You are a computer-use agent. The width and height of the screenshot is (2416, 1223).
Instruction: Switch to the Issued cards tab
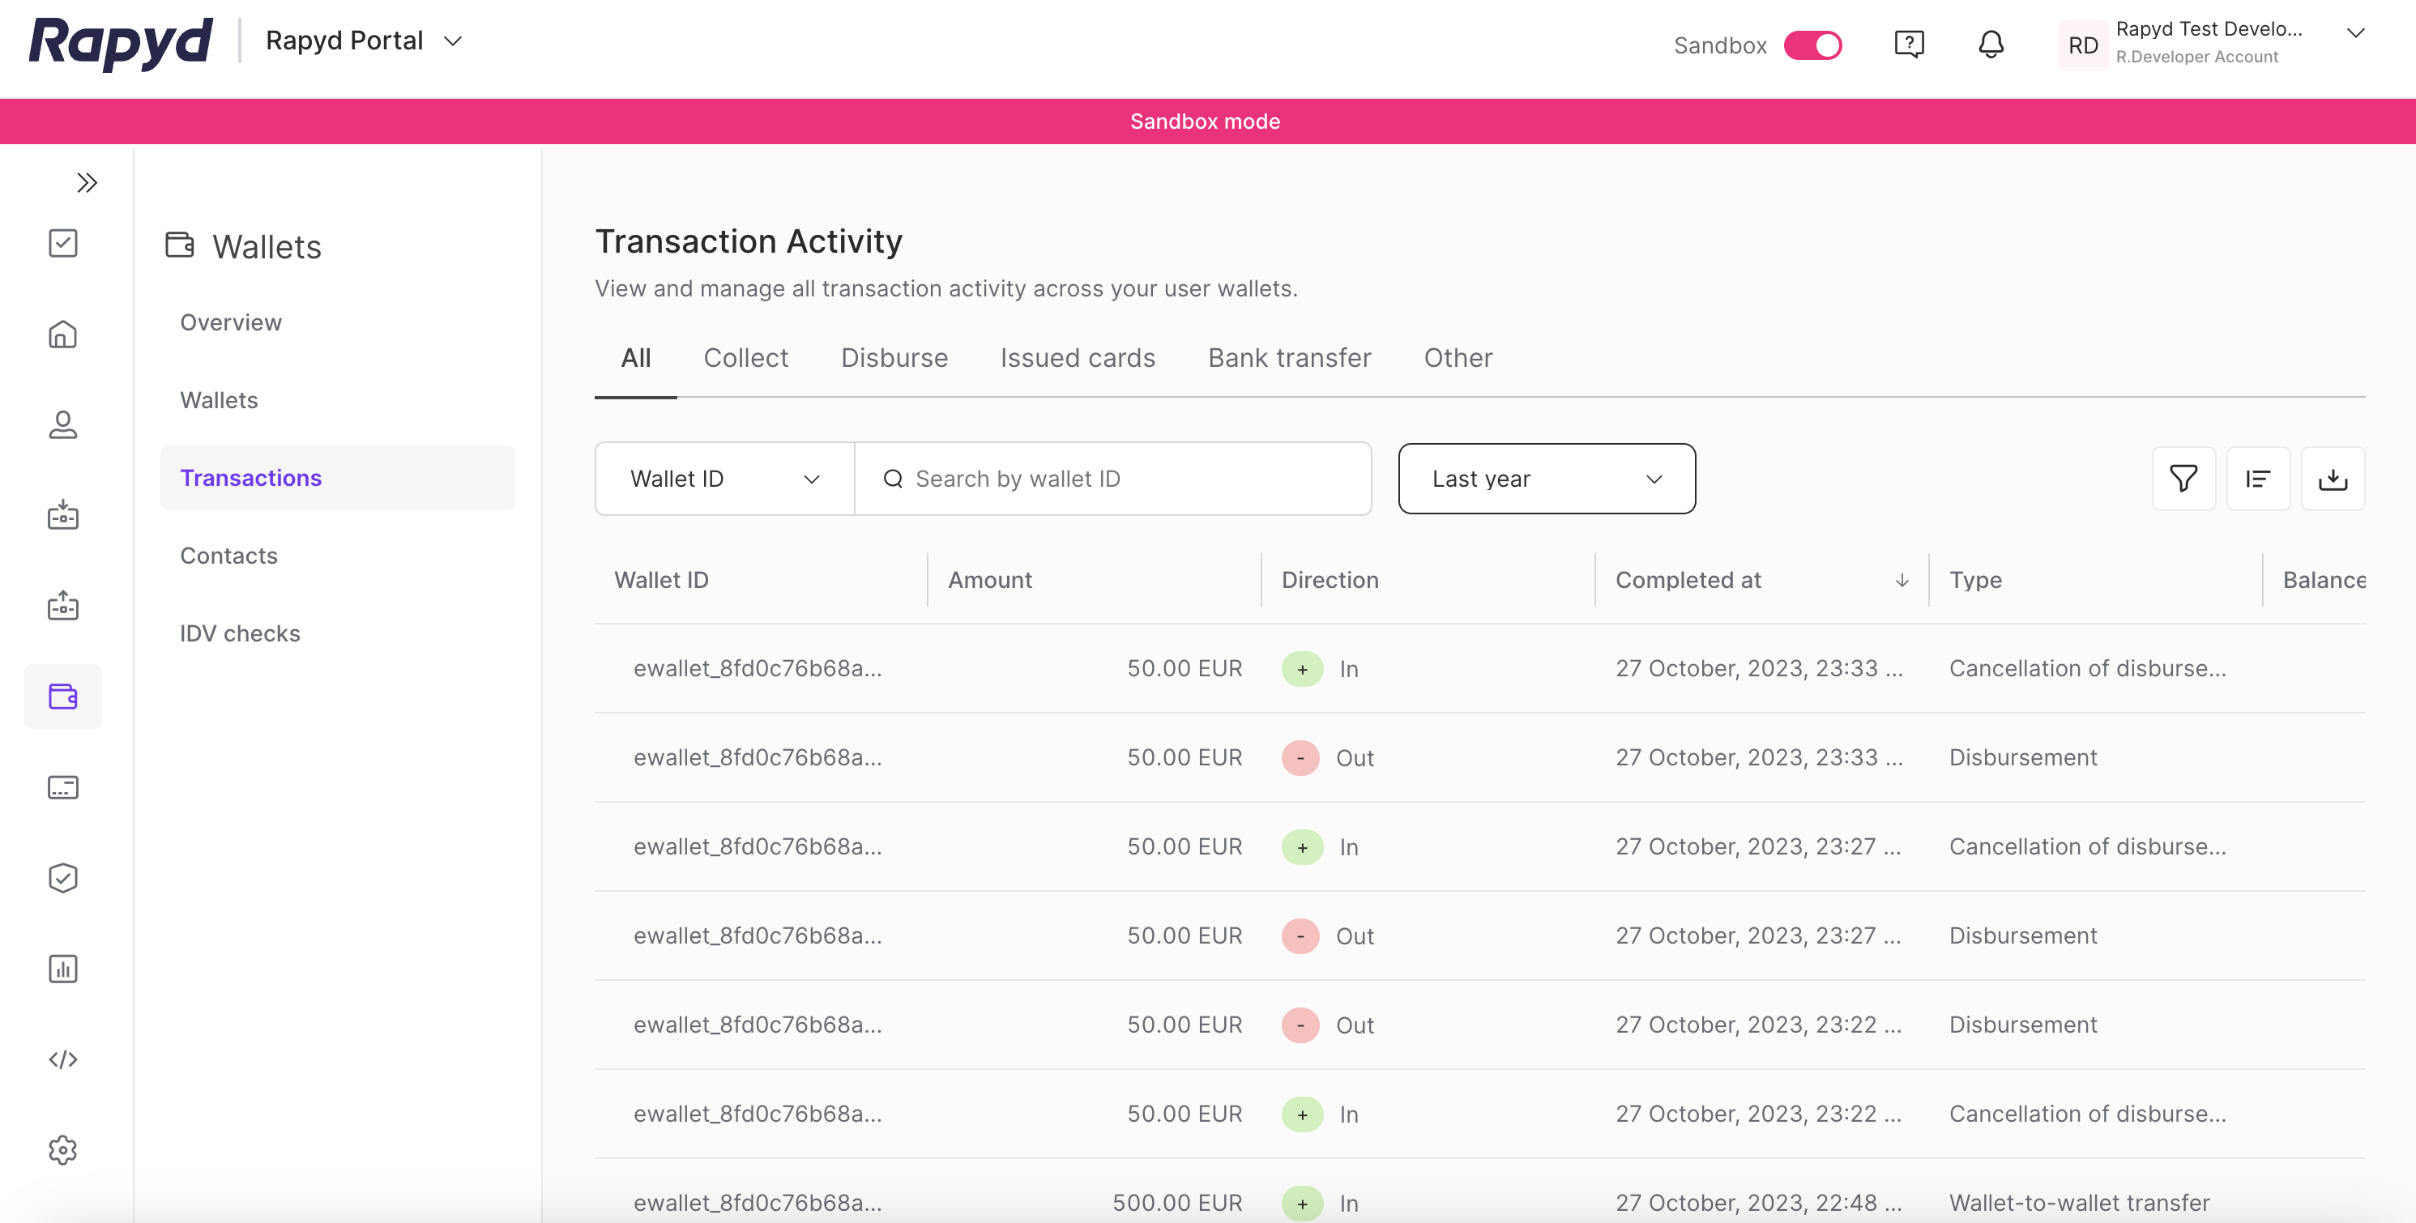click(1077, 357)
